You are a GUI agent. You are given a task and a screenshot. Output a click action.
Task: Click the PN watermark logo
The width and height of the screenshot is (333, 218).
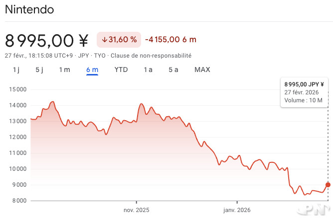coord(317,209)
